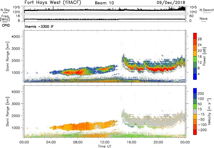Image resolution: width=214 pixels, height=148 pixels.
Task: Click the 'N.Search' label
Action: (x=207, y=10)
